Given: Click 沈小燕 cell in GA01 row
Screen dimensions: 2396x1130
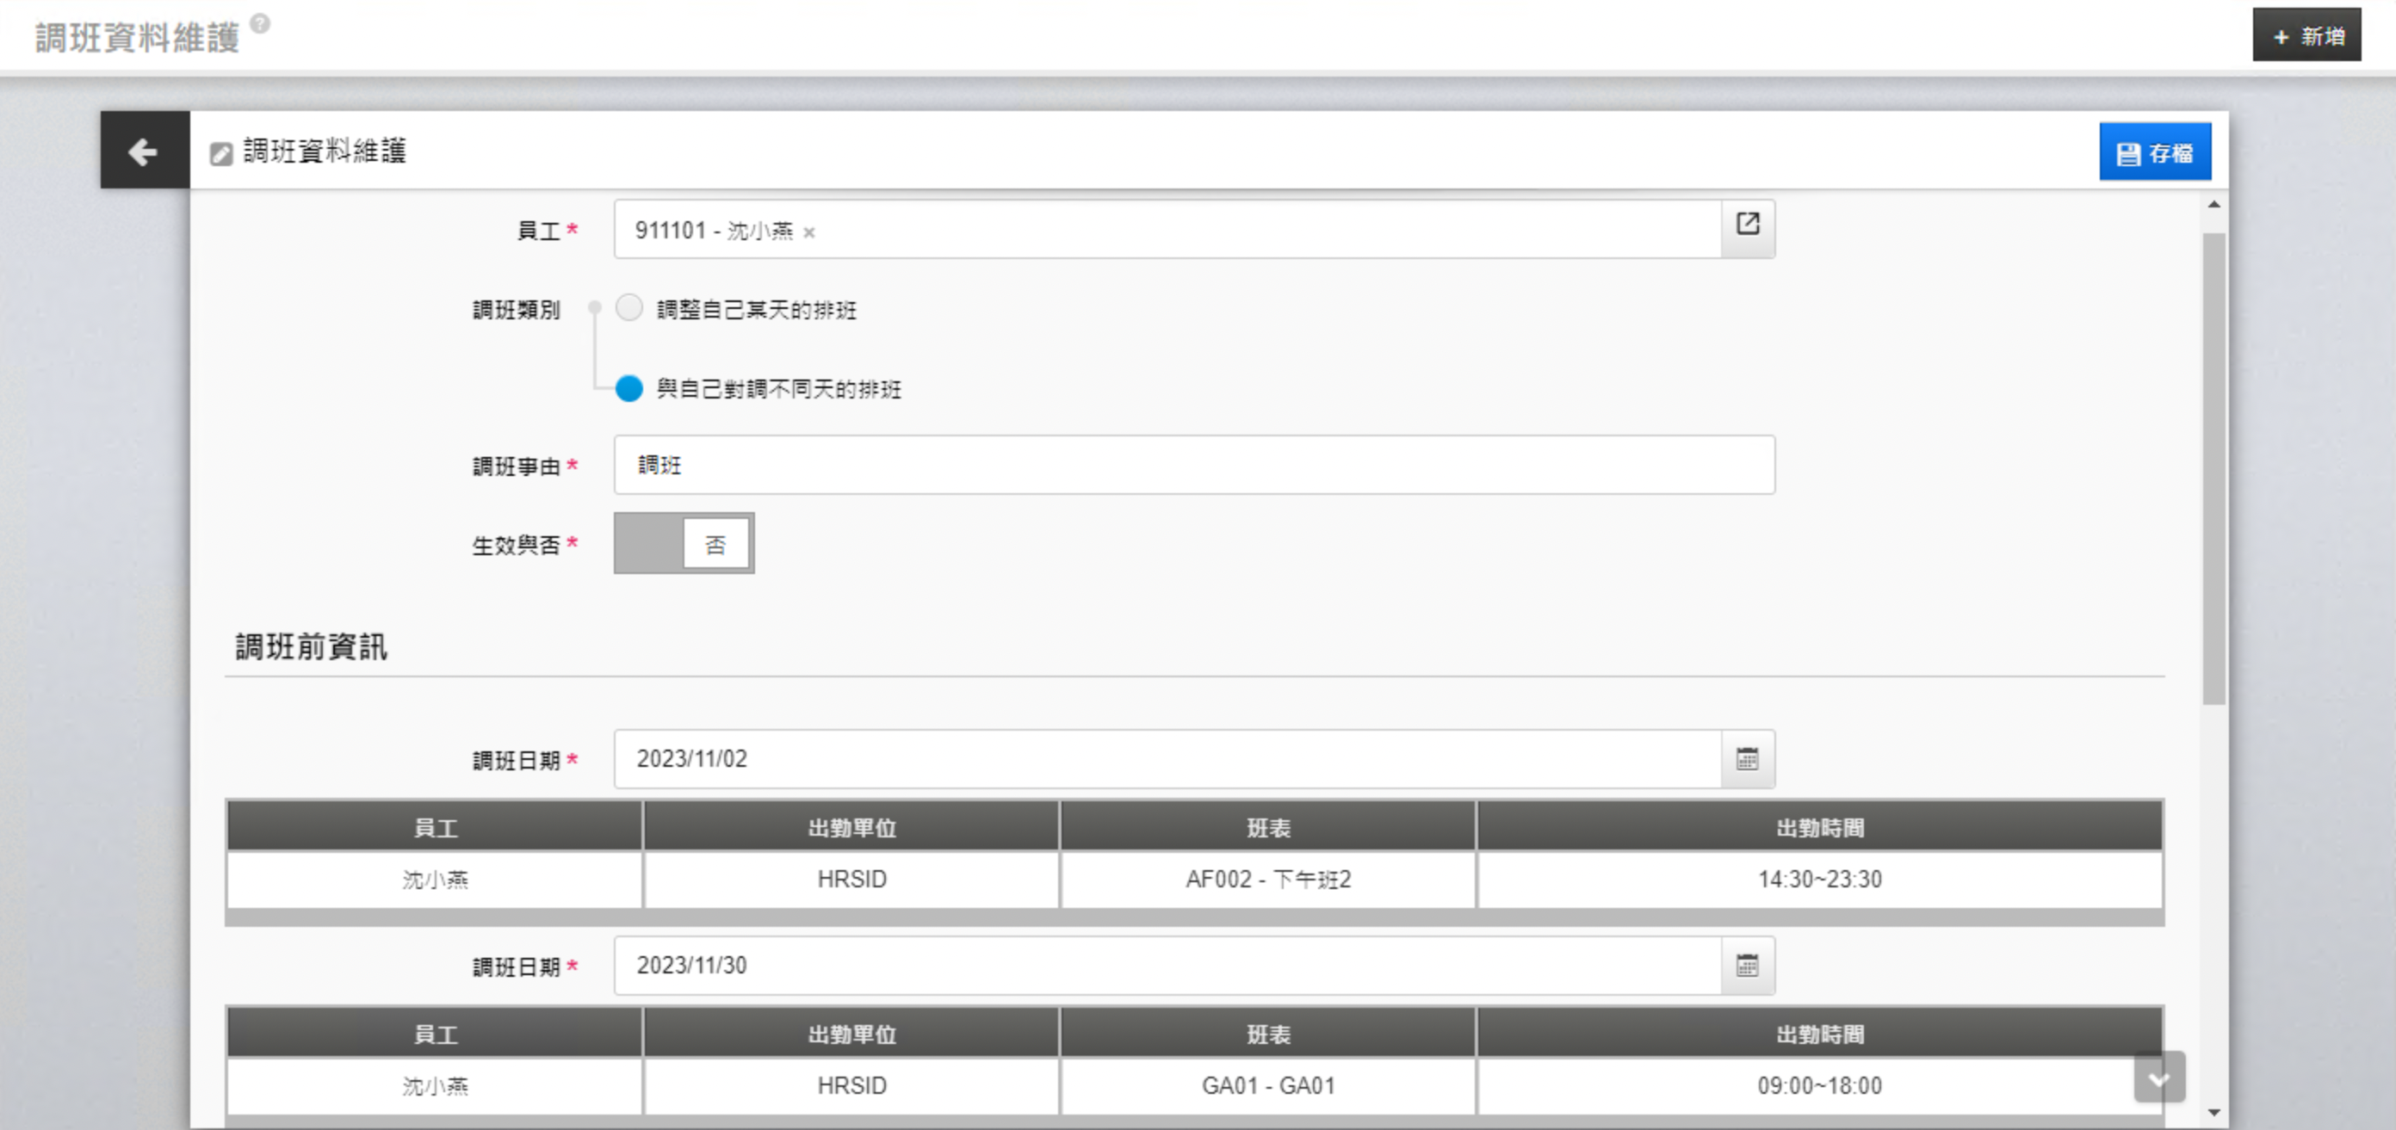Looking at the screenshot, I should pyautogui.click(x=435, y=1085).
